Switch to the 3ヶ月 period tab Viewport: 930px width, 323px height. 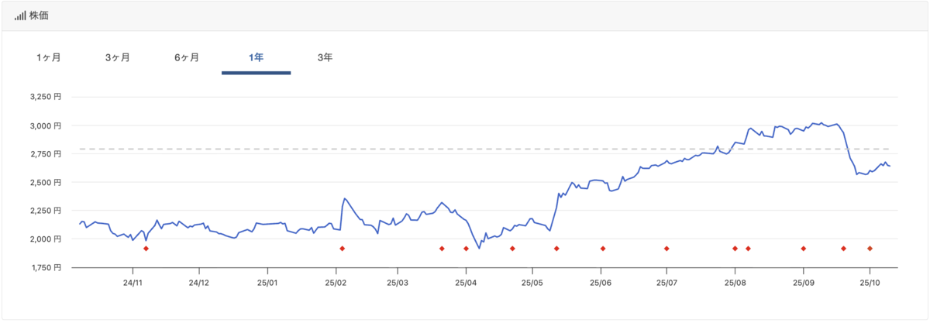(118, 57)
